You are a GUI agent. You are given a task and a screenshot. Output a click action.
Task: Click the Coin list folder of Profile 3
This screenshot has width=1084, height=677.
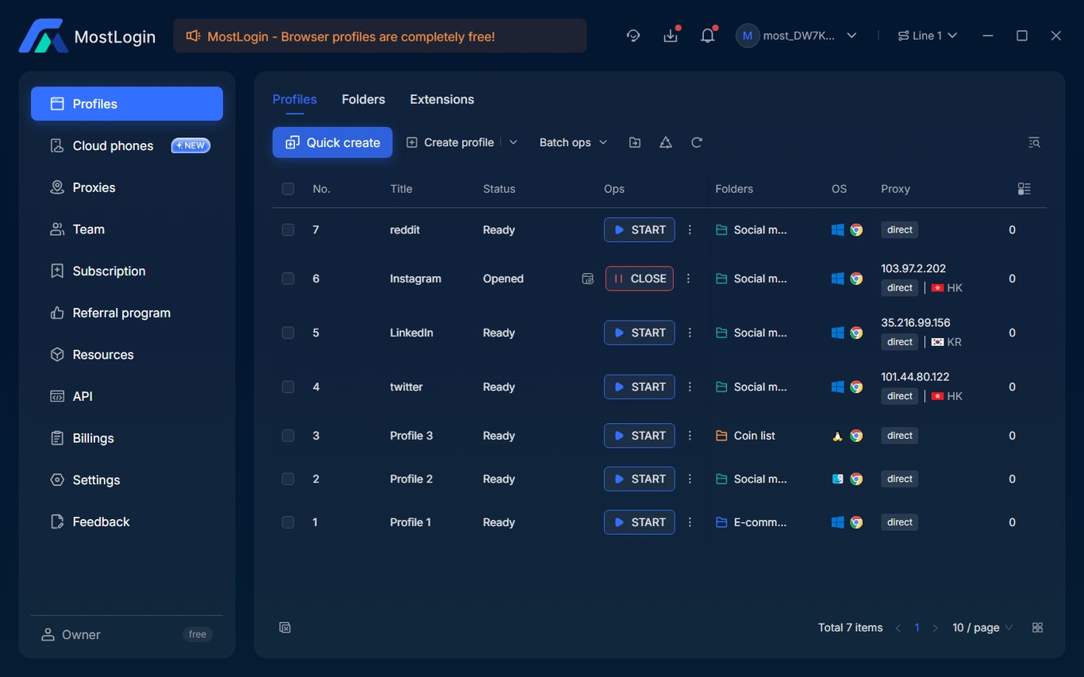click(746, 436)
